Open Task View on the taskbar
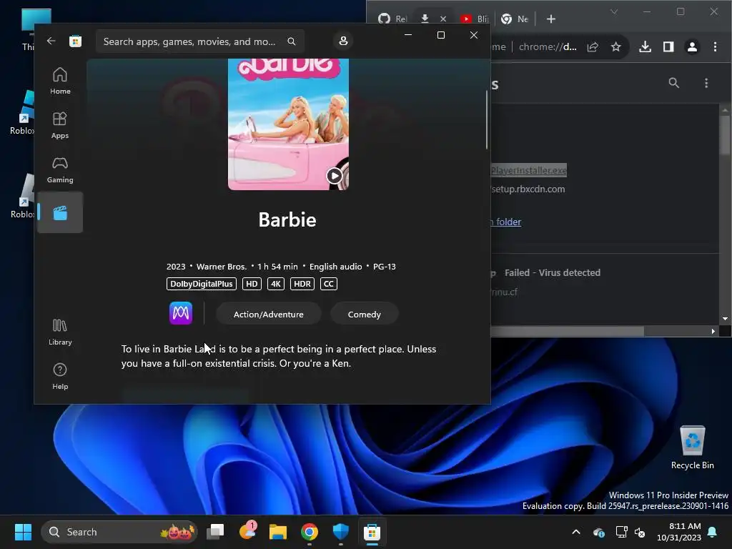 (x=215, y=532)
